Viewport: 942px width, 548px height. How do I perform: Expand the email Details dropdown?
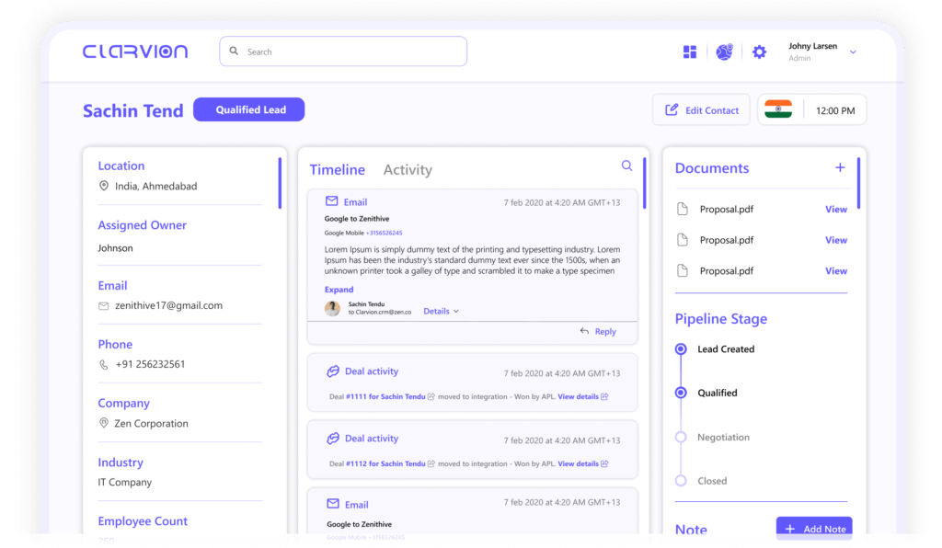pyautogui.click(x=441, y=312)
